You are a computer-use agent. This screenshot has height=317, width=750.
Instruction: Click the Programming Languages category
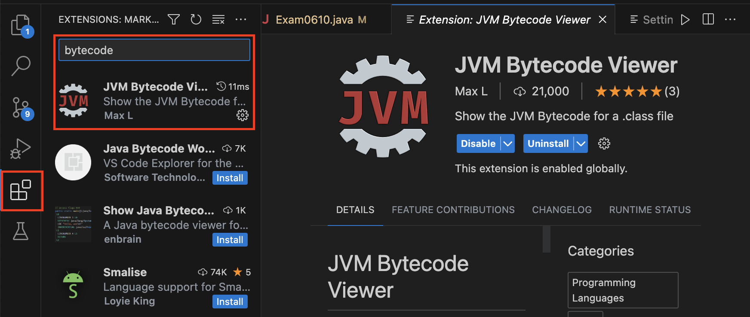623,290
